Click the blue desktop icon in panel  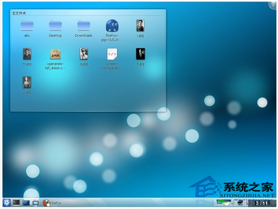coord(26,203)
